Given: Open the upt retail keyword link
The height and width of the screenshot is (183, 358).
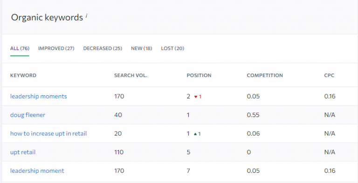Looking at the screenshot, I should [23, 152].
